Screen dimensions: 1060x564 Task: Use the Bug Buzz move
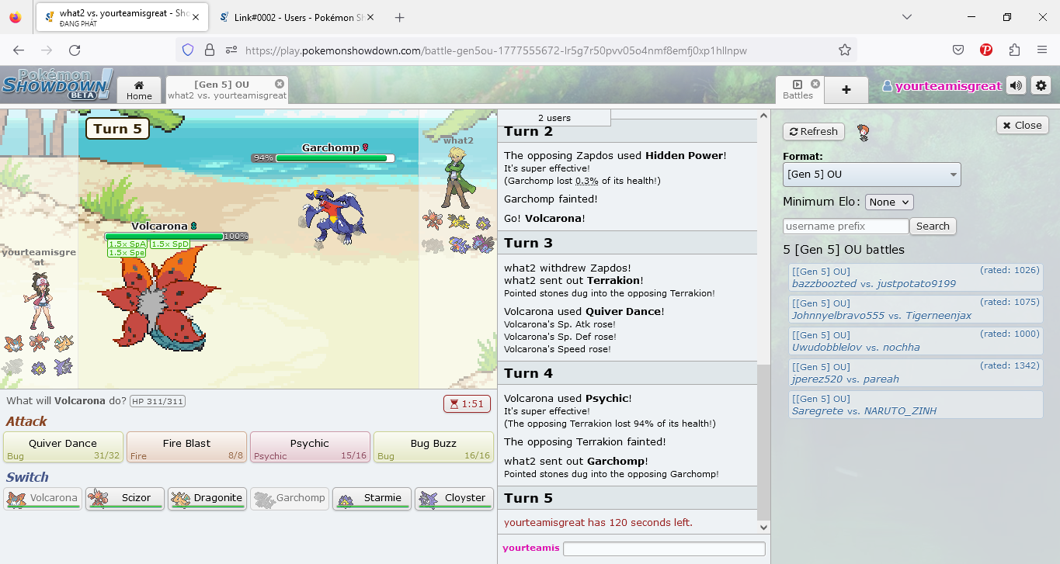(433, 448)
